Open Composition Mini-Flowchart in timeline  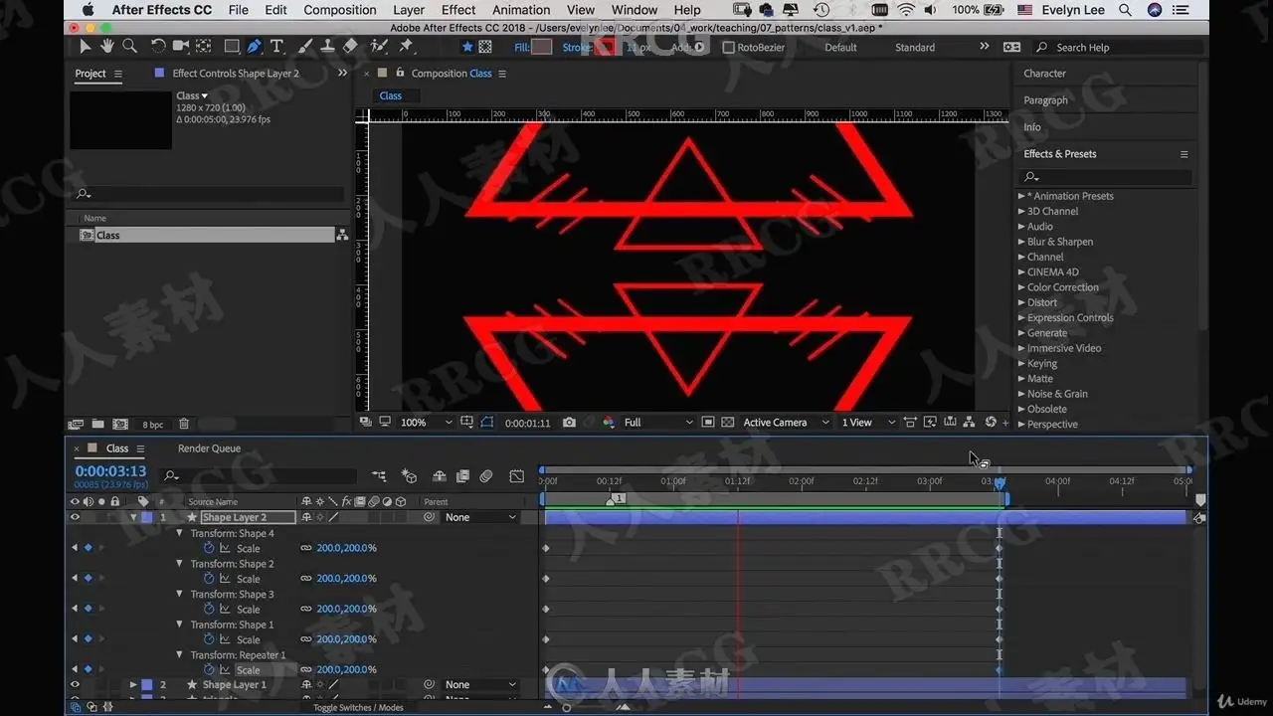tap(379, 476)
